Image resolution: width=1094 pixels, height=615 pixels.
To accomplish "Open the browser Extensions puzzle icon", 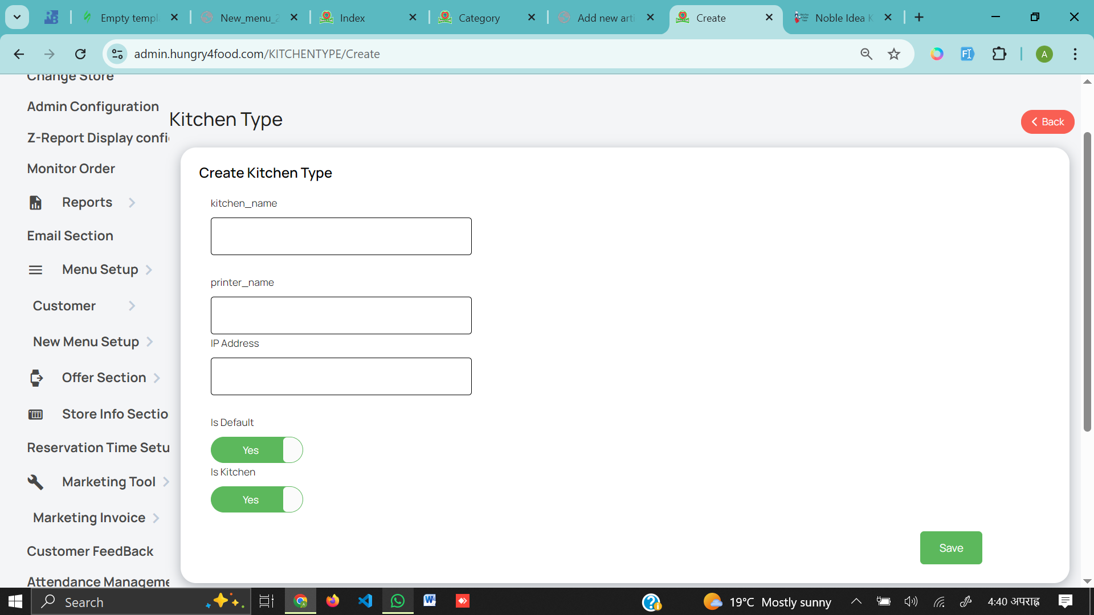I will [x=999, y=54].
